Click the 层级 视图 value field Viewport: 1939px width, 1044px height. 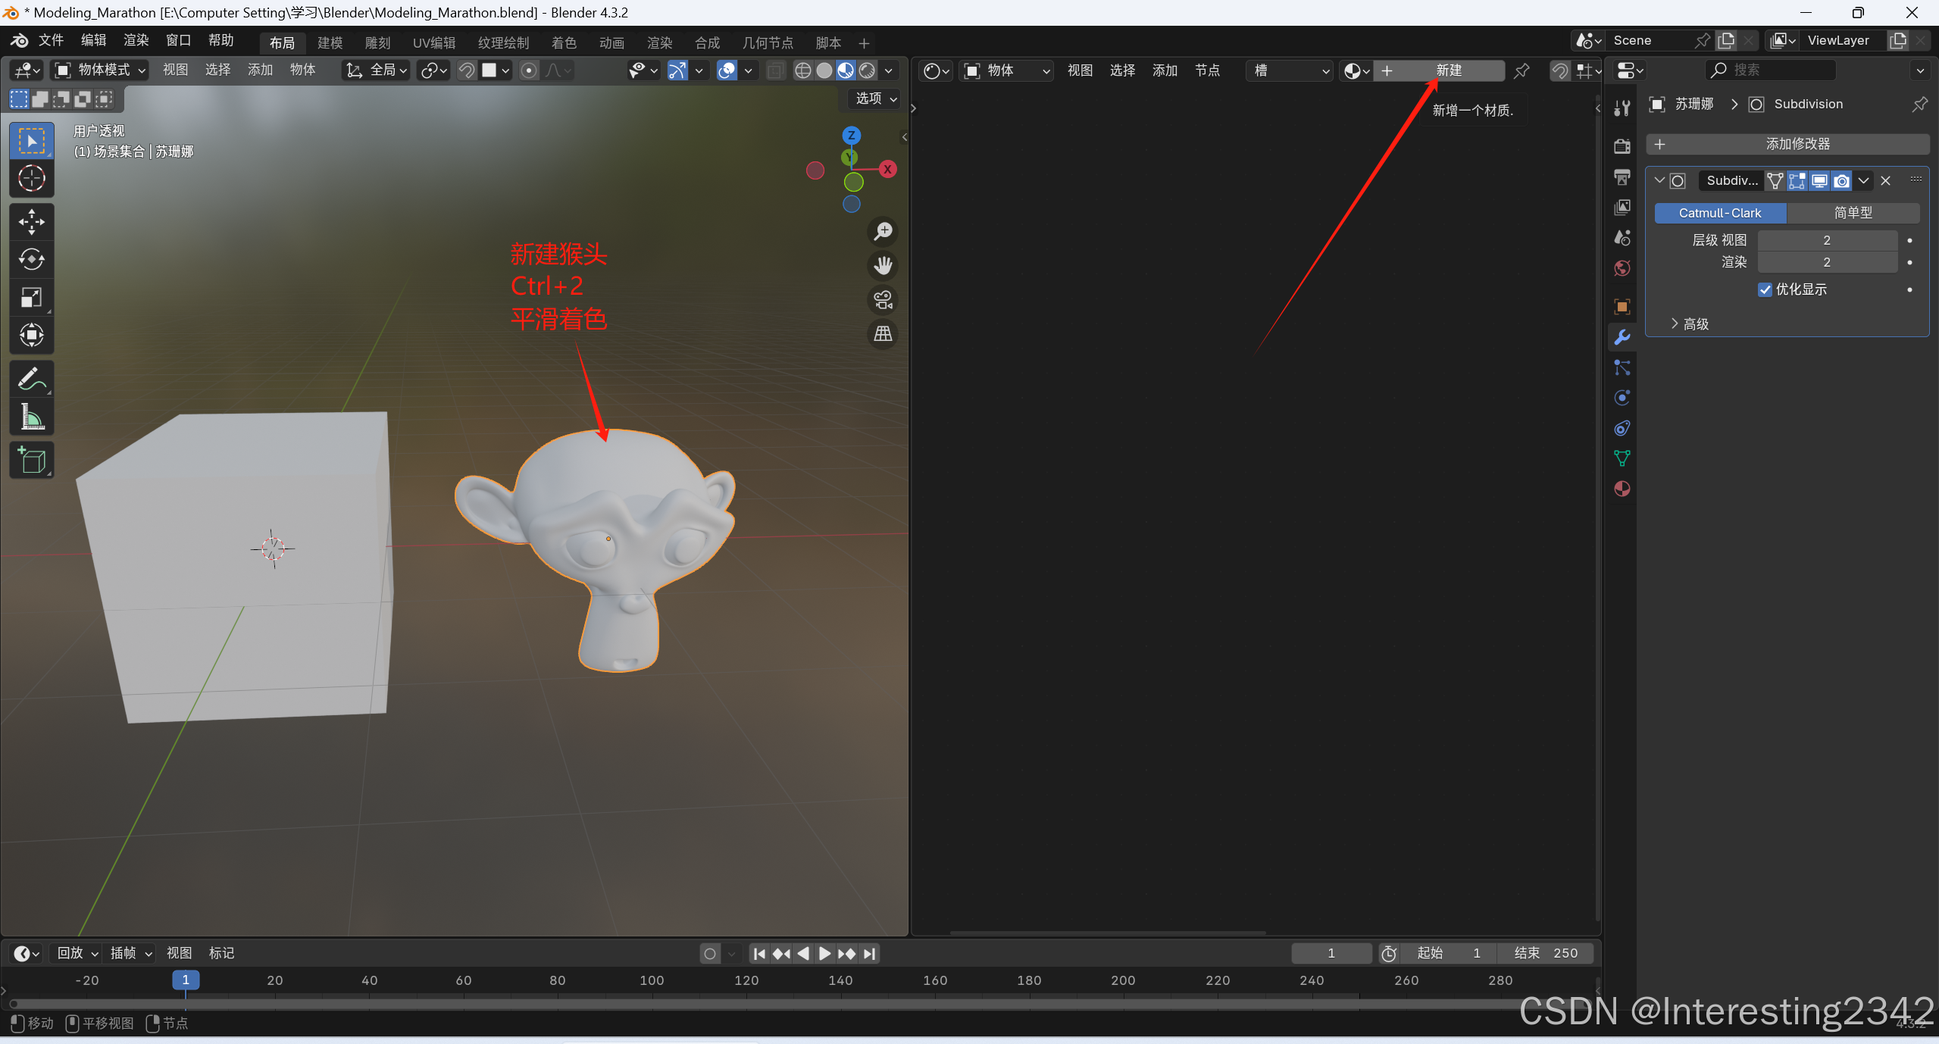click(1826, 240)
